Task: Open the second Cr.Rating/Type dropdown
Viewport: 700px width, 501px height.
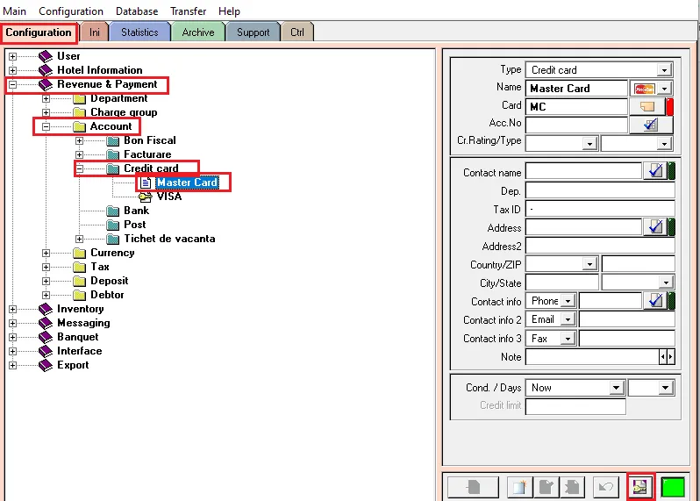Action: [x=664, y=144]
